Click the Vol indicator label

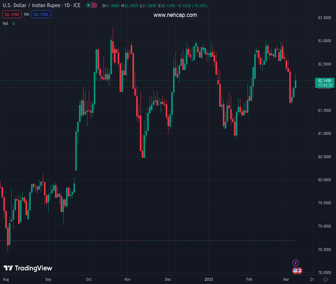click(6, 23)
